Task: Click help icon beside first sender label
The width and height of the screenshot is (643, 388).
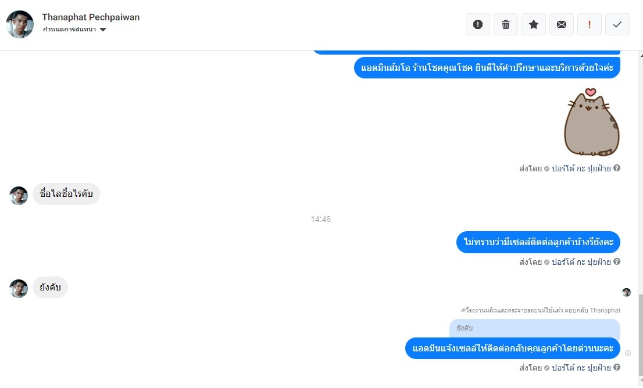Action: (x=617, y=168)
